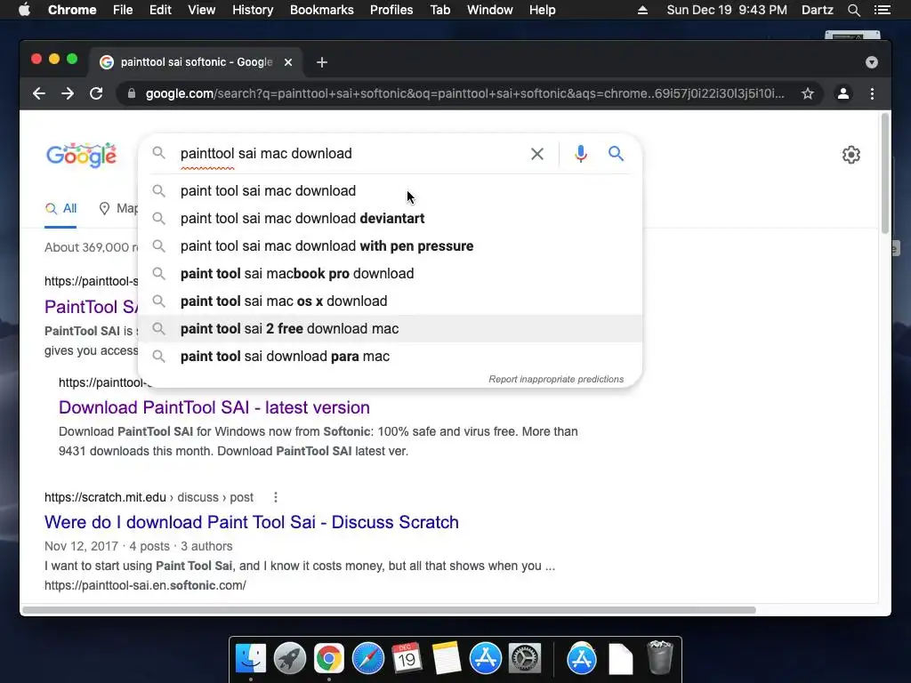This screenshot has height=683, width=911.
Task: Open the Tab menu in menu bar
Action: (x=440, y=10)
